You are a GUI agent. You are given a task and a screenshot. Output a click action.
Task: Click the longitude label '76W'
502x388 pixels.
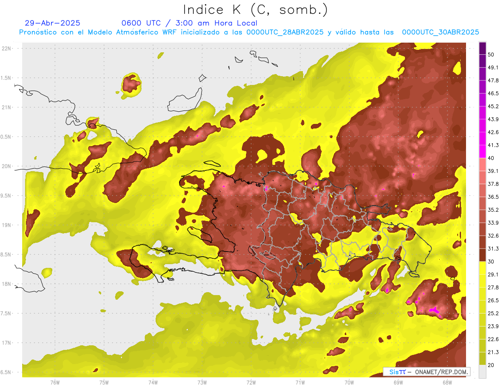[55, 382]
